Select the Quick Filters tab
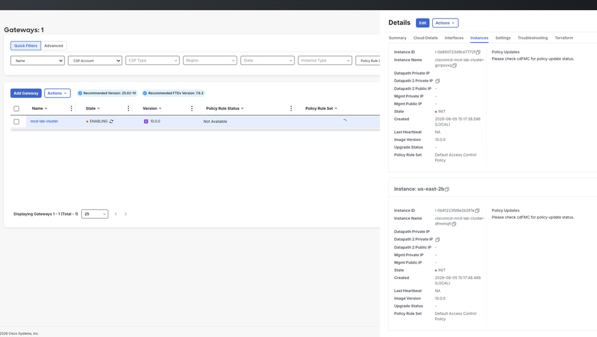The width and height of the screenshot is (597, 337). coord(26,45)
